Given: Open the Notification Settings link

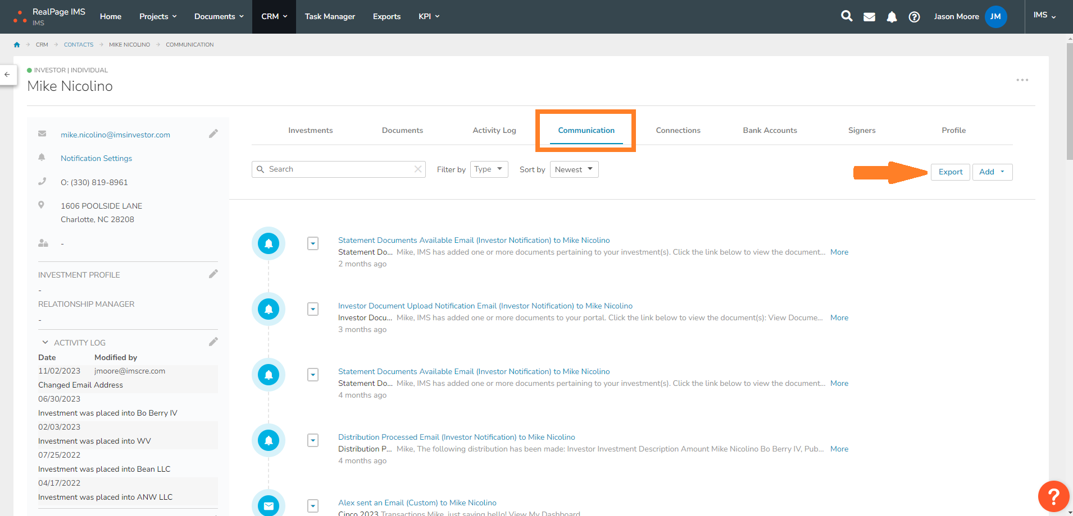Looking at the screenshot, I should click(96, 158).
